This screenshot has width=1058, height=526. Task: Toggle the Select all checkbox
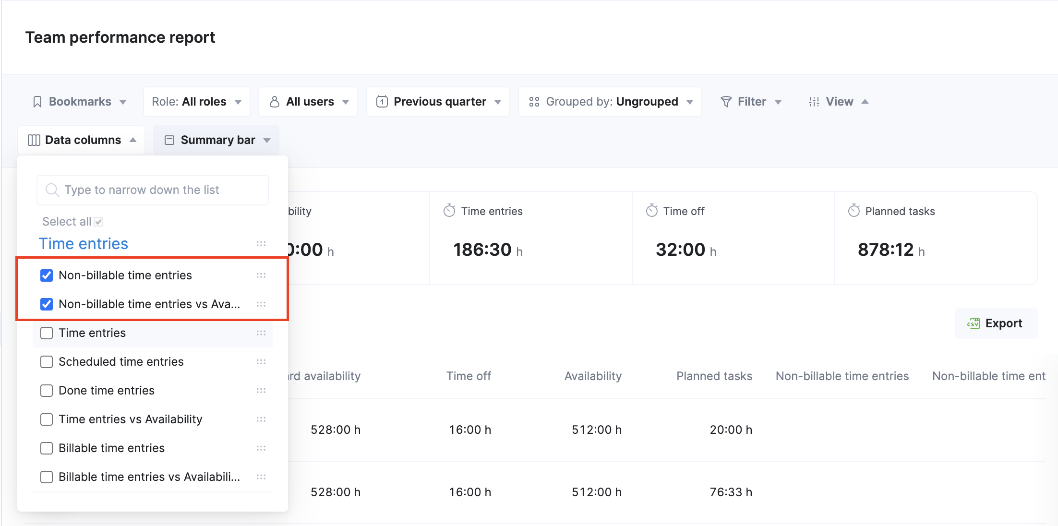click(98, 222)
